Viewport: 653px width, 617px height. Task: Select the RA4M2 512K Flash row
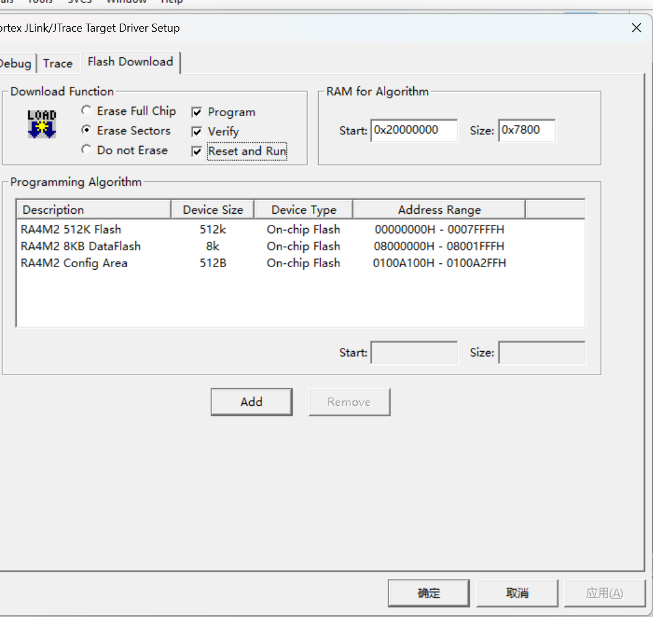click(x=300, y=229)
